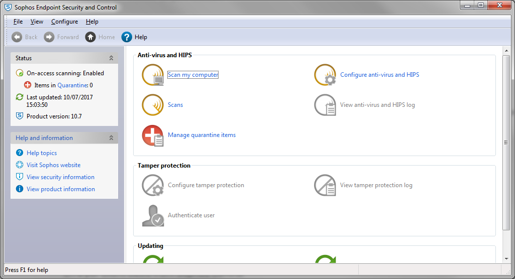This screenshot has width=515, height=279.
Task: Click the Manage quarantine items red cross icon
Action: click(153, 135)
